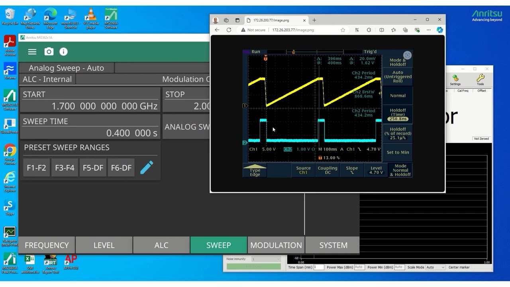510x287 pixels.
Task: Open the Scale Mode Auto dropdown
Action: [x=435, y=267]
